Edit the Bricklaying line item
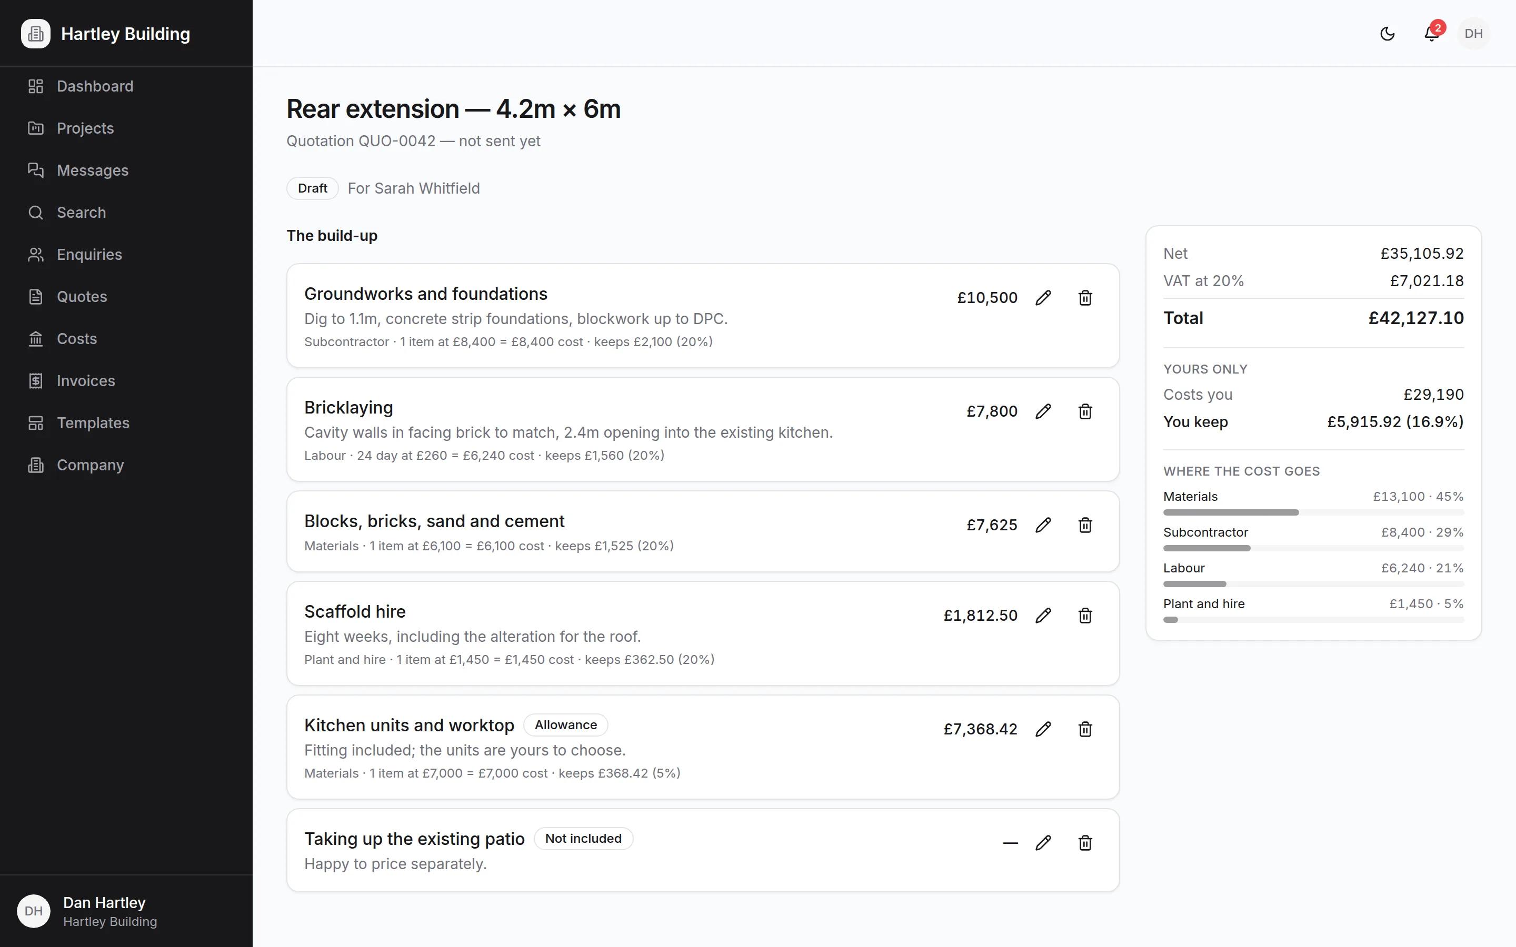Screen dimensions: 1516x947 pyautogui.click(x=1043, y=411)
